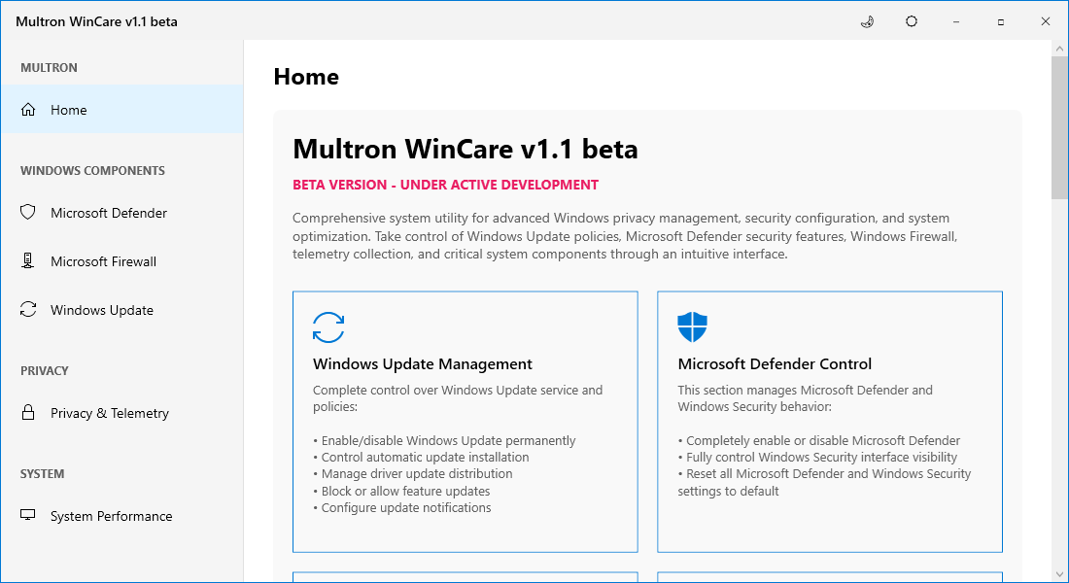Viewport: 1069px width, 583px height.
Task: Select System Performance in sidebar
Action: point(122,516)
